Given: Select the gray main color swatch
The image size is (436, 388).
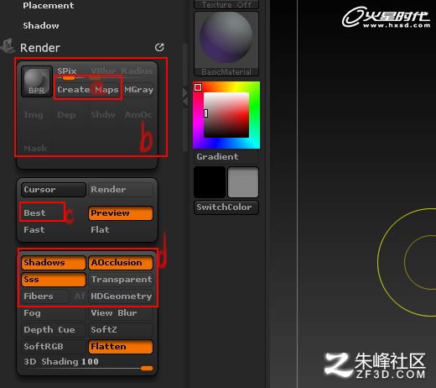Looking at the screenshot, I should click(243, 182).
